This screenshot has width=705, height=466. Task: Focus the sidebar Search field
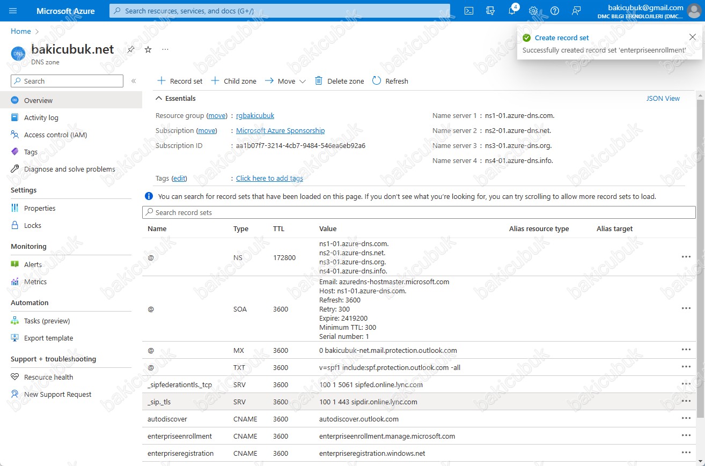click(67, 81)
